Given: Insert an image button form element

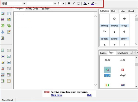Looking at the screenshot, I should tap(3, 75).
